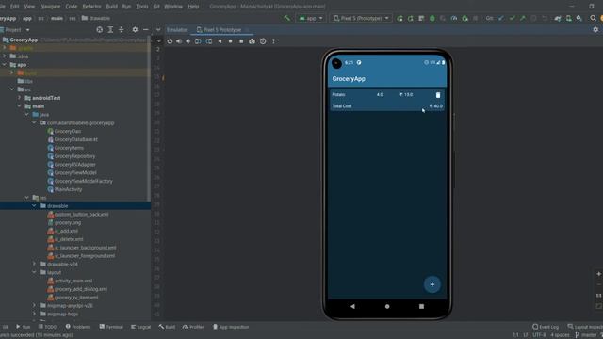Open emulator snapshots clock icon
The width and height of the screenshot is (603, 339).
click(x=263, y=41)
